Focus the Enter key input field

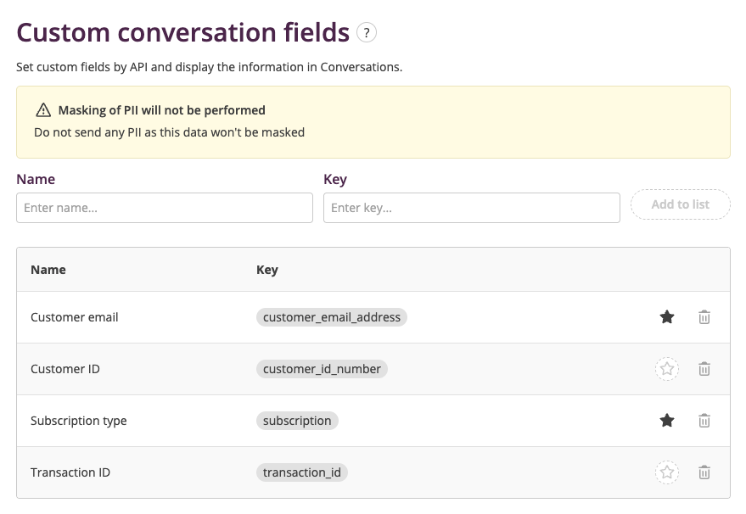click(472, 208)
